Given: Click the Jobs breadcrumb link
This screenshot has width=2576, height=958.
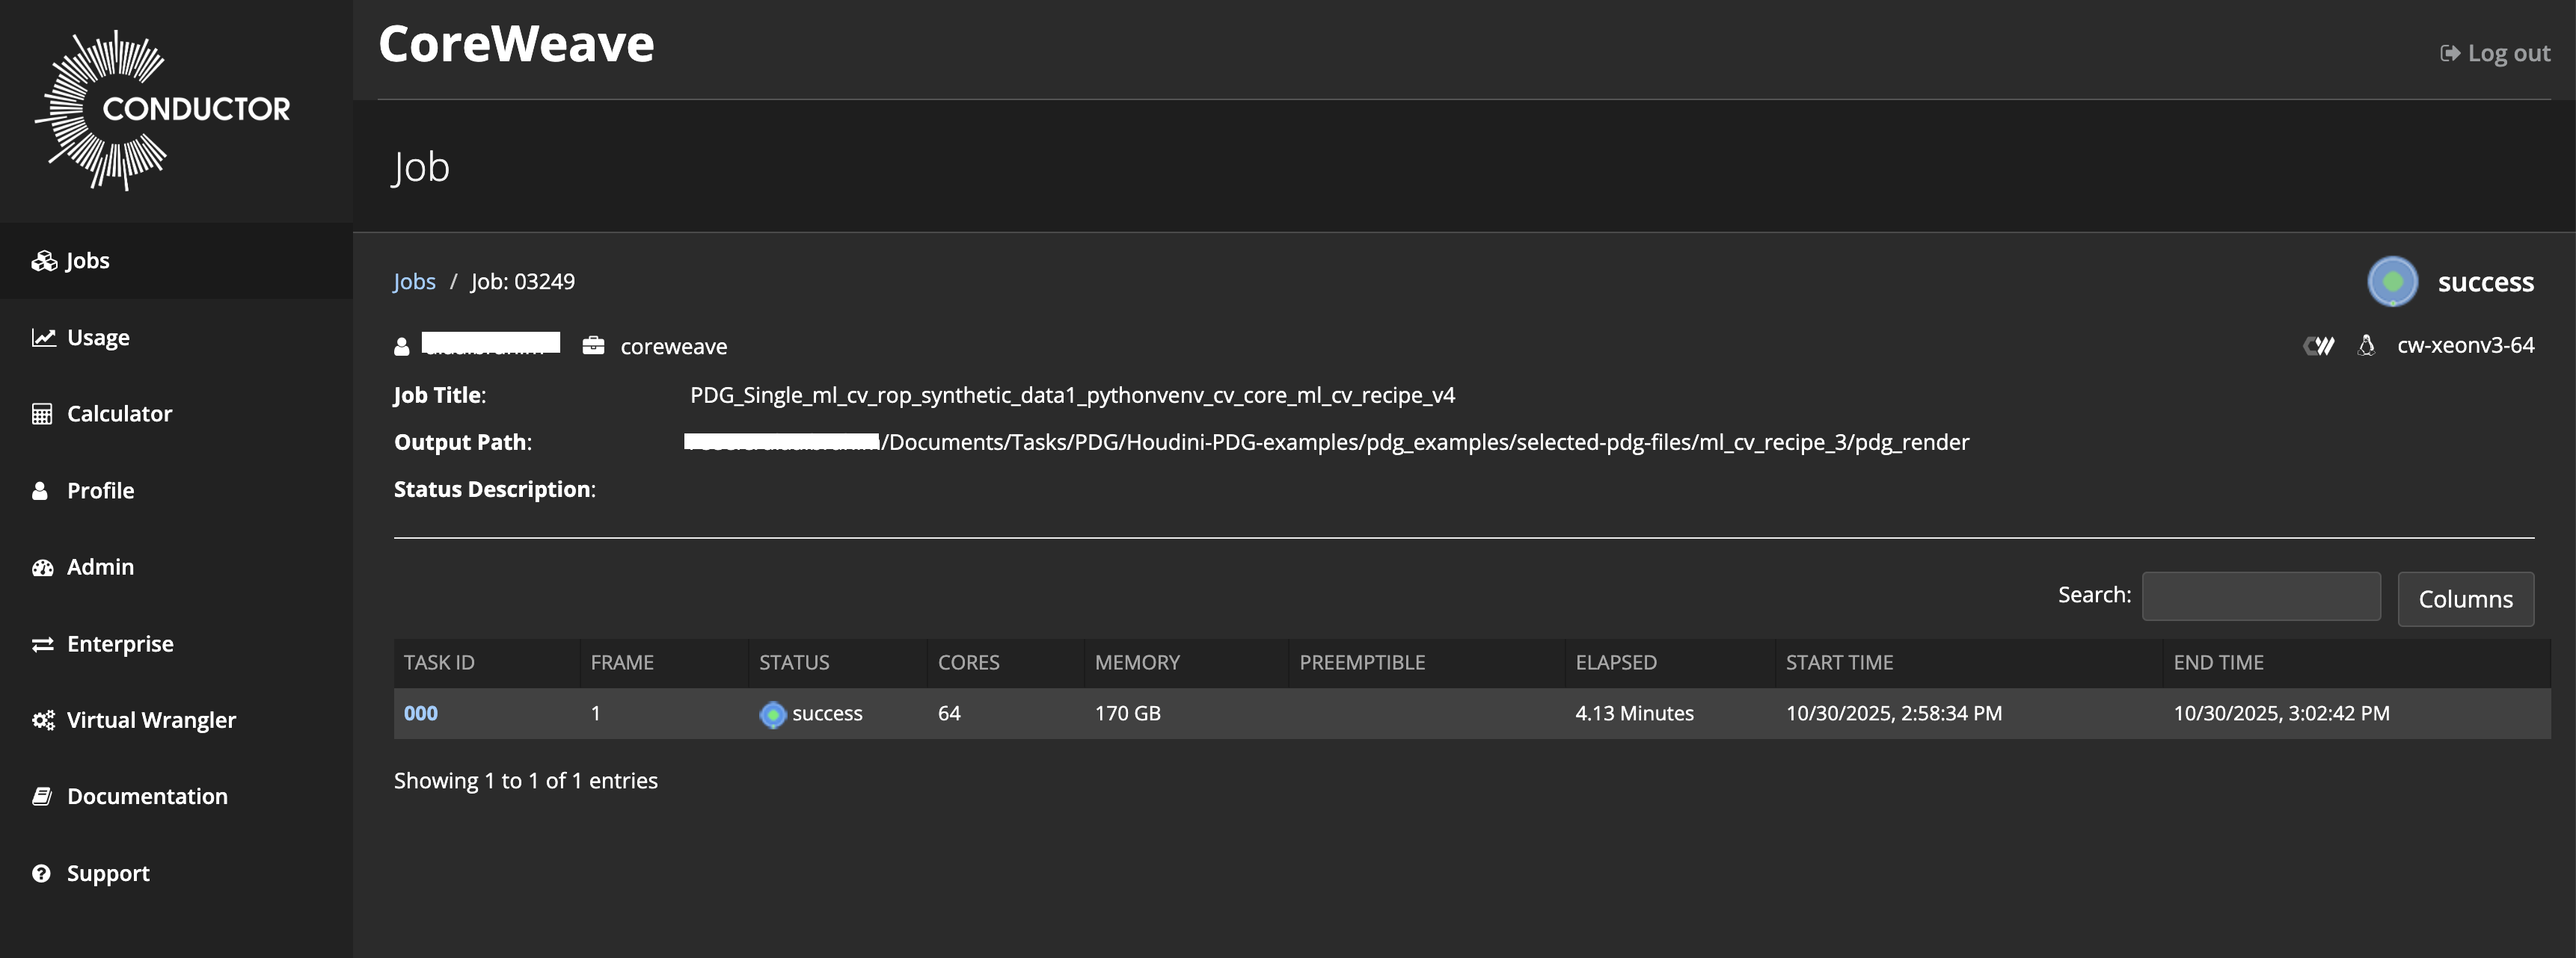Looking at the screenshot, I should click(414, 282).
